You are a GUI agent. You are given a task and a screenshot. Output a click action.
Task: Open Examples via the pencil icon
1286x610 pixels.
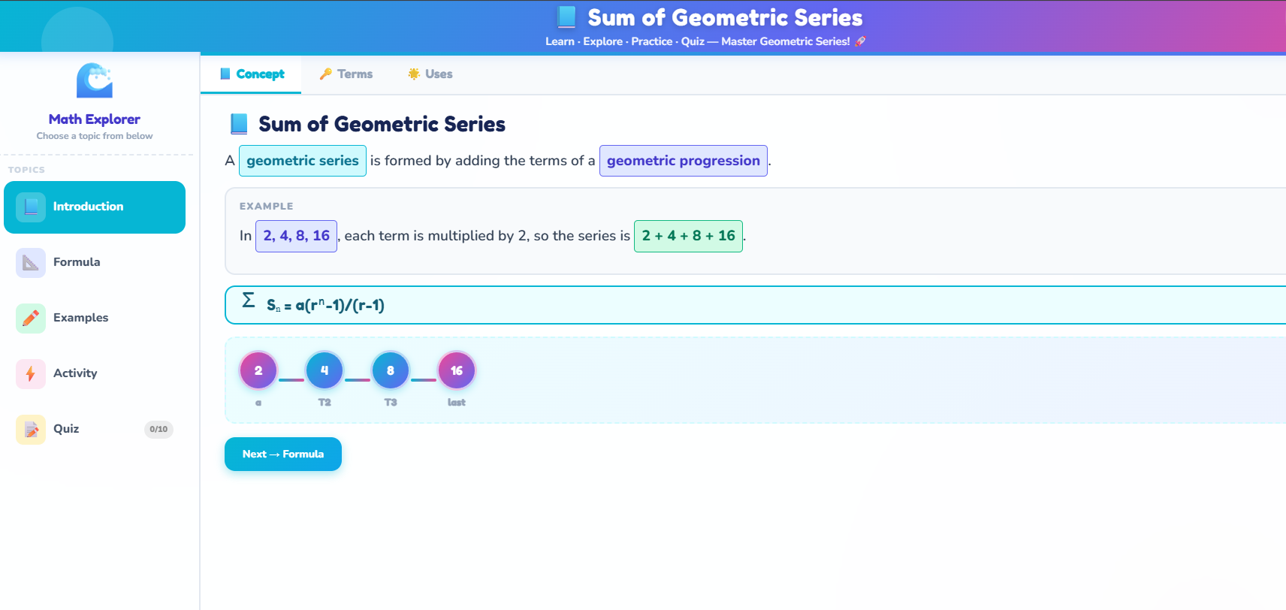coord(30,318)
